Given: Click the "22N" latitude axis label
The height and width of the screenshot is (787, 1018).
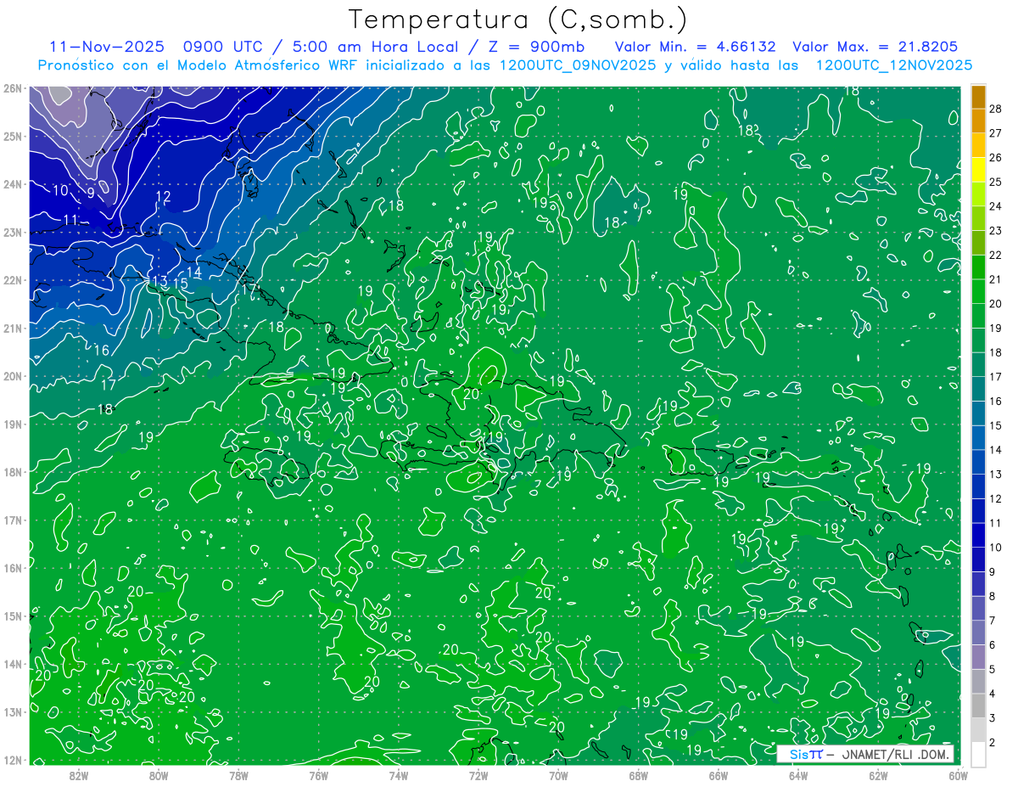Looking at the screenshot, I should (x=12, y=279).
